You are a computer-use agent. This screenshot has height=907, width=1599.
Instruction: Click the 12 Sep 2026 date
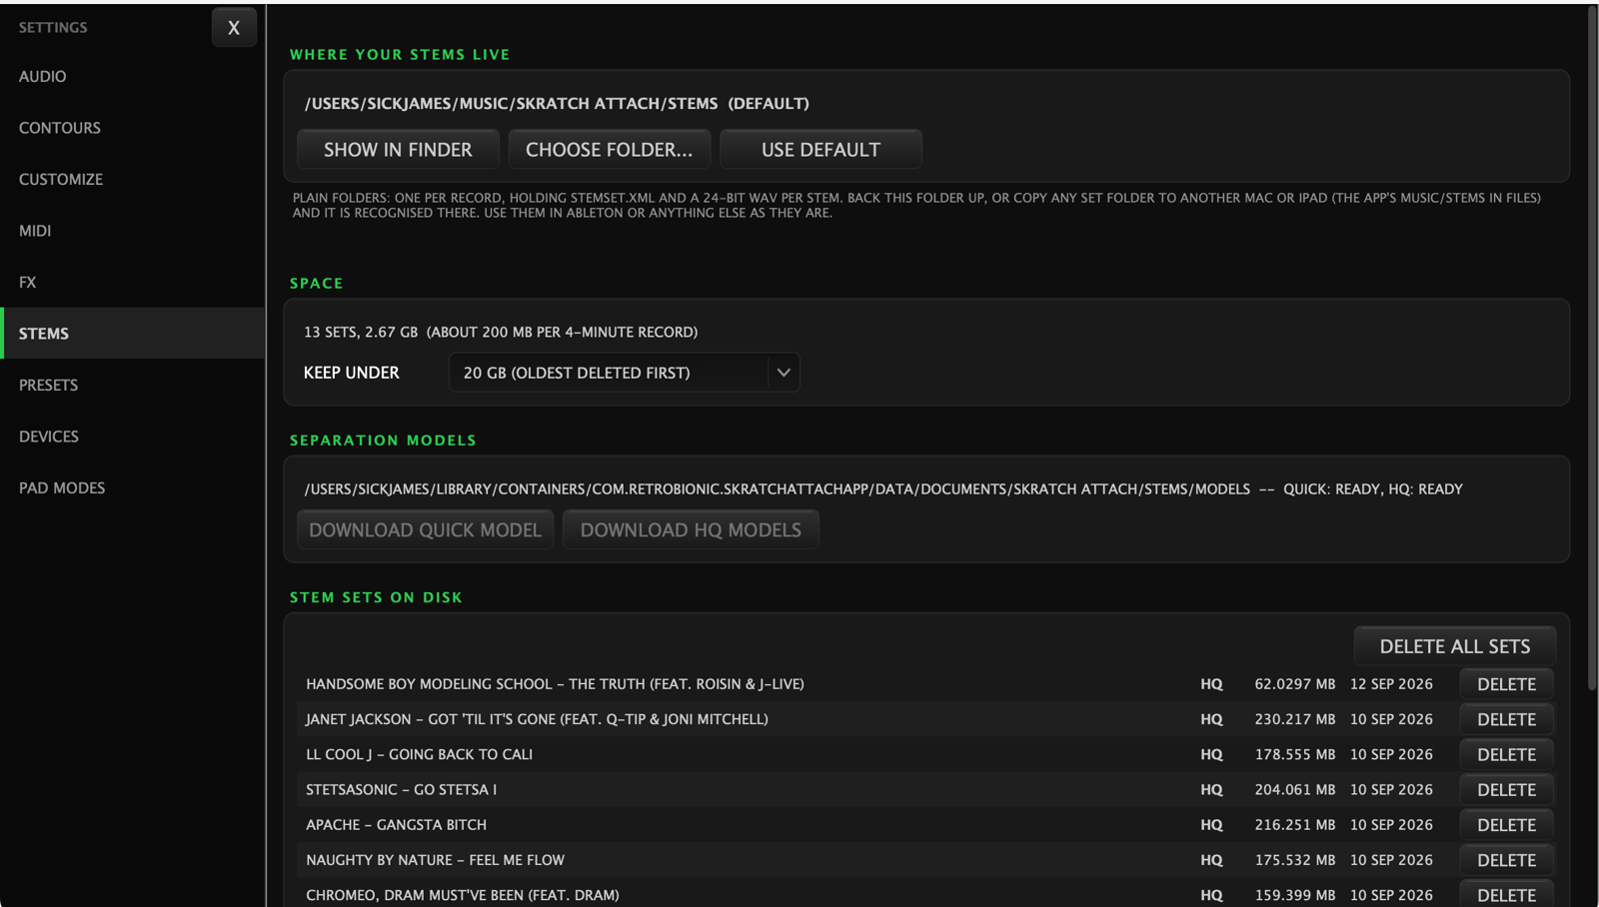pos(1391,684)
